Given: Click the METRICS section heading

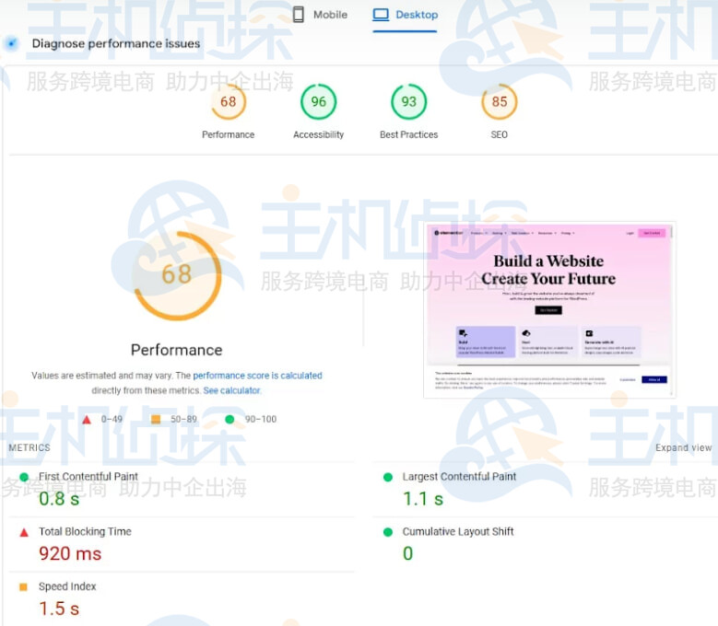Looking at the screenshot, I should [x=29, y=447].
